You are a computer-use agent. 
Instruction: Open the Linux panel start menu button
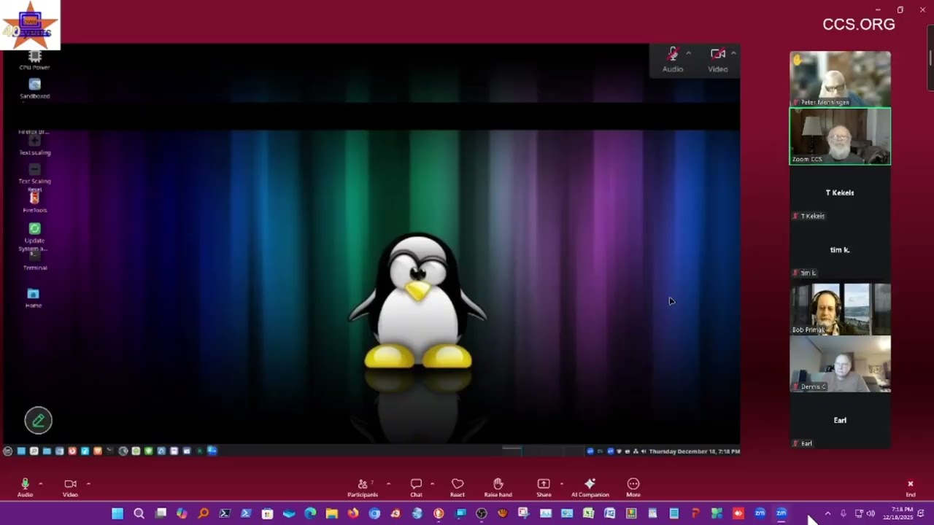tap(8, 451)
